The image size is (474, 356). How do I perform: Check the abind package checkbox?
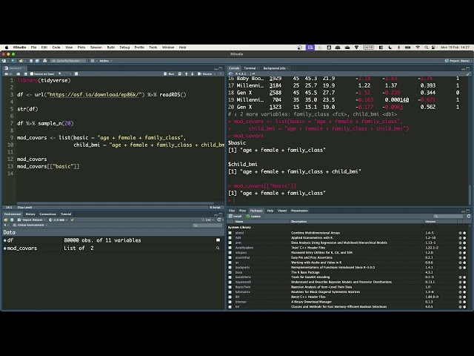click(x=230, y=233)
